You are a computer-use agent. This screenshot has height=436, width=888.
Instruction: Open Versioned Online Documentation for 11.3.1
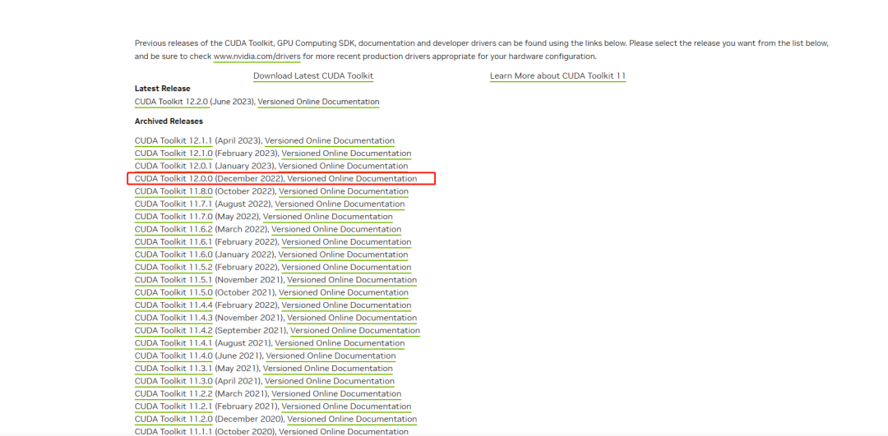point(328,368)
